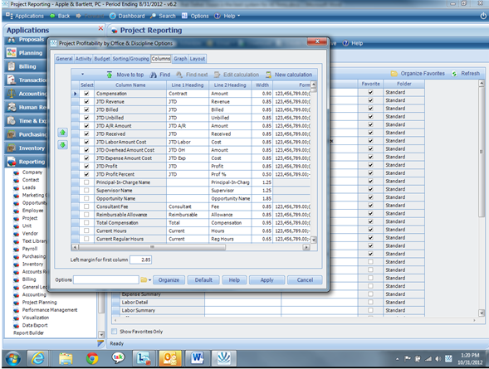Click the Find binoculars icon
Viewport: 489px width, 369px height.
click(154, 75)
